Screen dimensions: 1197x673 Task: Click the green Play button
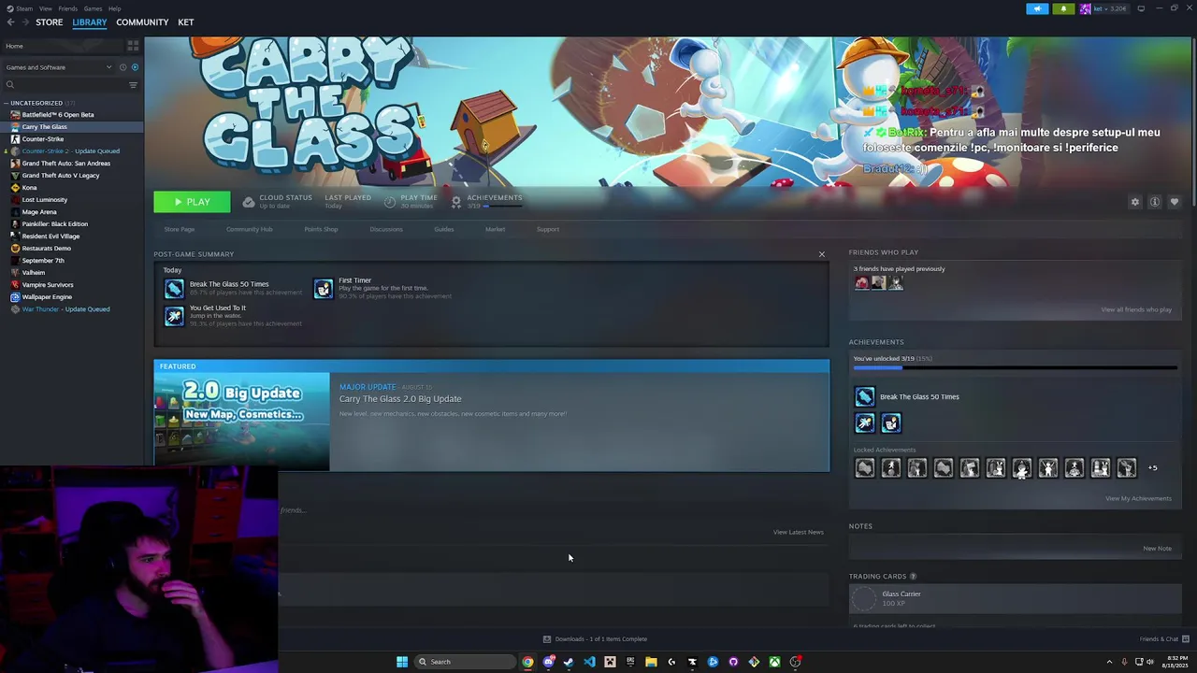(x=192, y=202)
